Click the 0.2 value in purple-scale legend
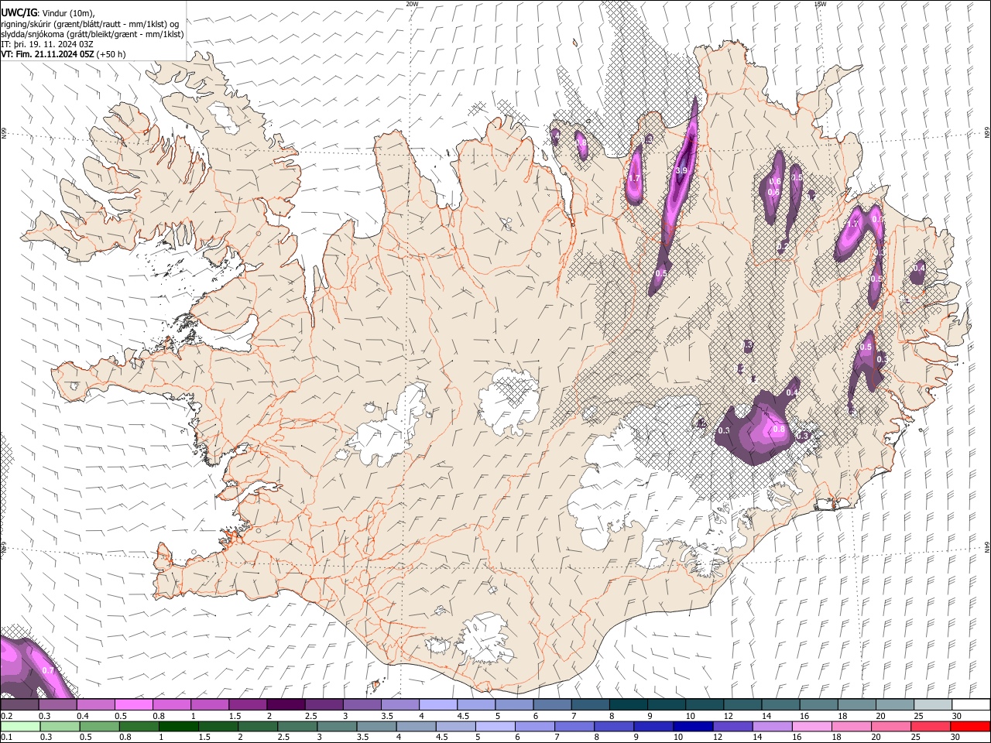991x743 pixels. (6, 716)
